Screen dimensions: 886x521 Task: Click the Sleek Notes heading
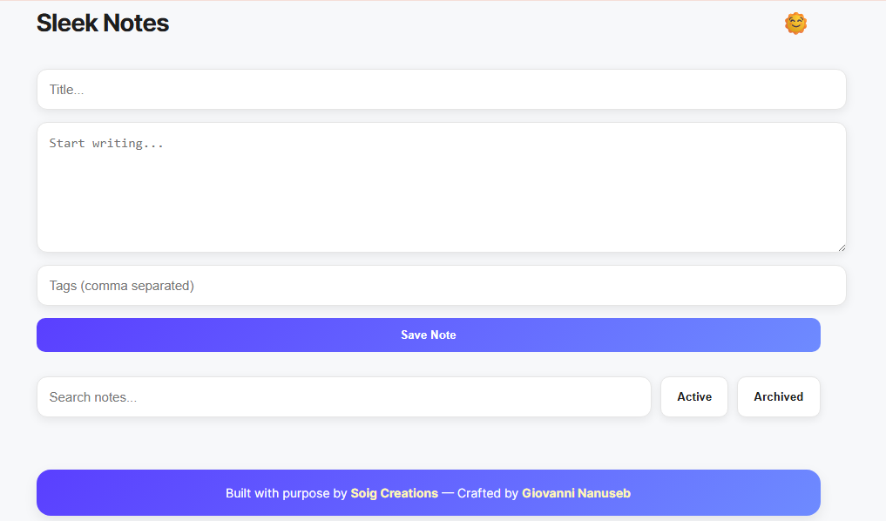pos(103,24)
